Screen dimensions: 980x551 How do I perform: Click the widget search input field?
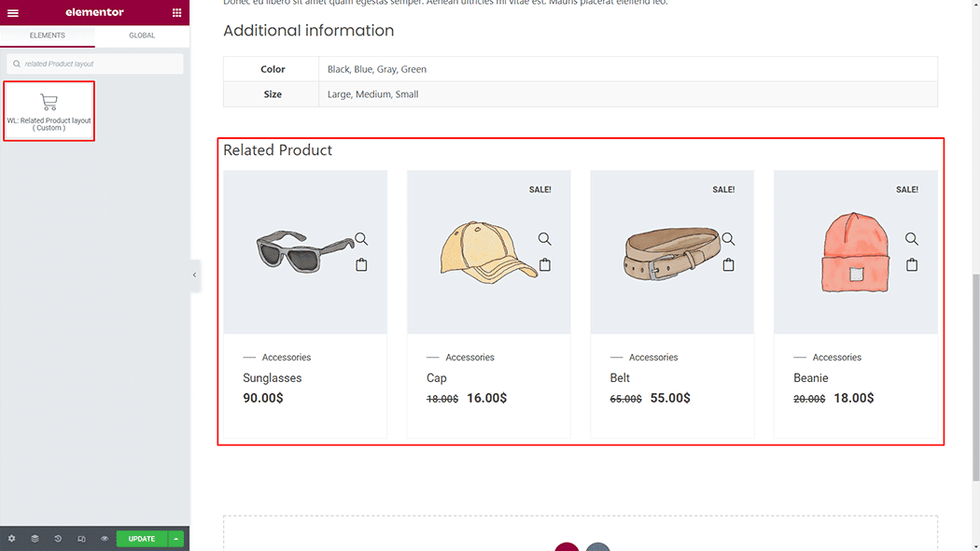coord(99,64)
